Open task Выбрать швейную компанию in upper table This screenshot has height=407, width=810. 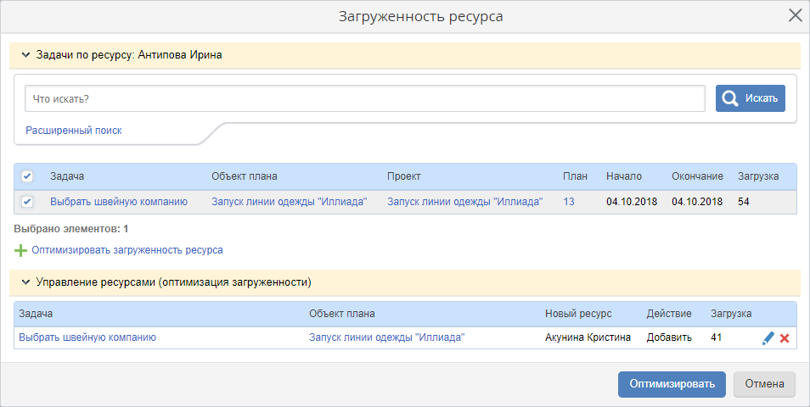pos(119,202)
